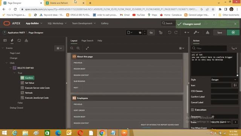This screenshot has height=136, width=241.
Task: Click the page lock icon in toolbar
Action: [x=161, y=32]
